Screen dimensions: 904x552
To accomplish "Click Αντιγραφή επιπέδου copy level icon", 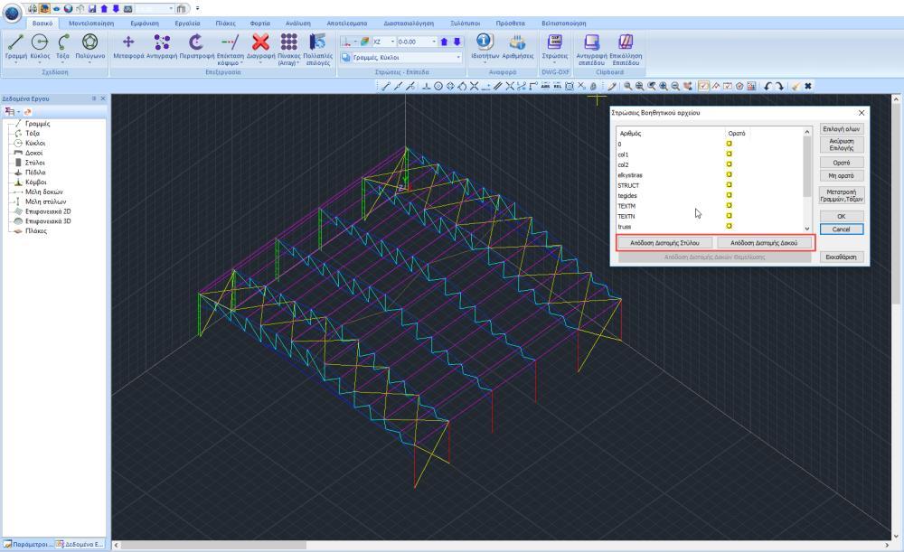I will (591, 49).
